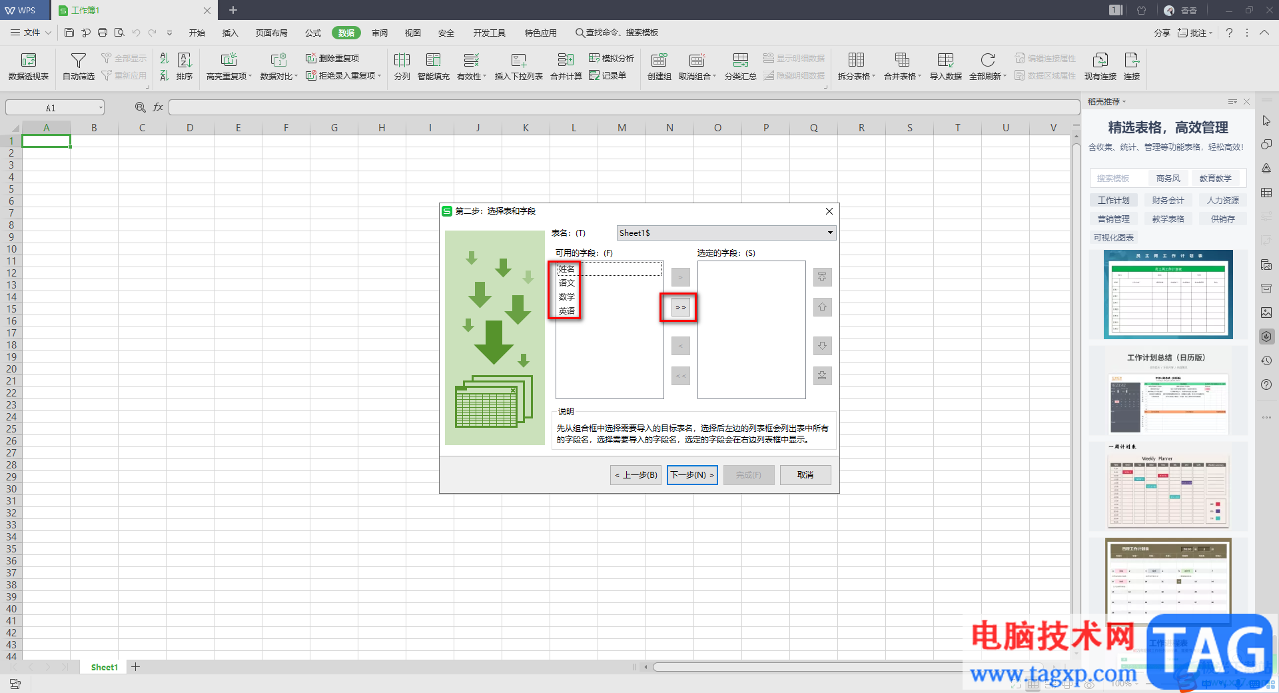Switch to the Home (开始) tab

coord(197,33)
